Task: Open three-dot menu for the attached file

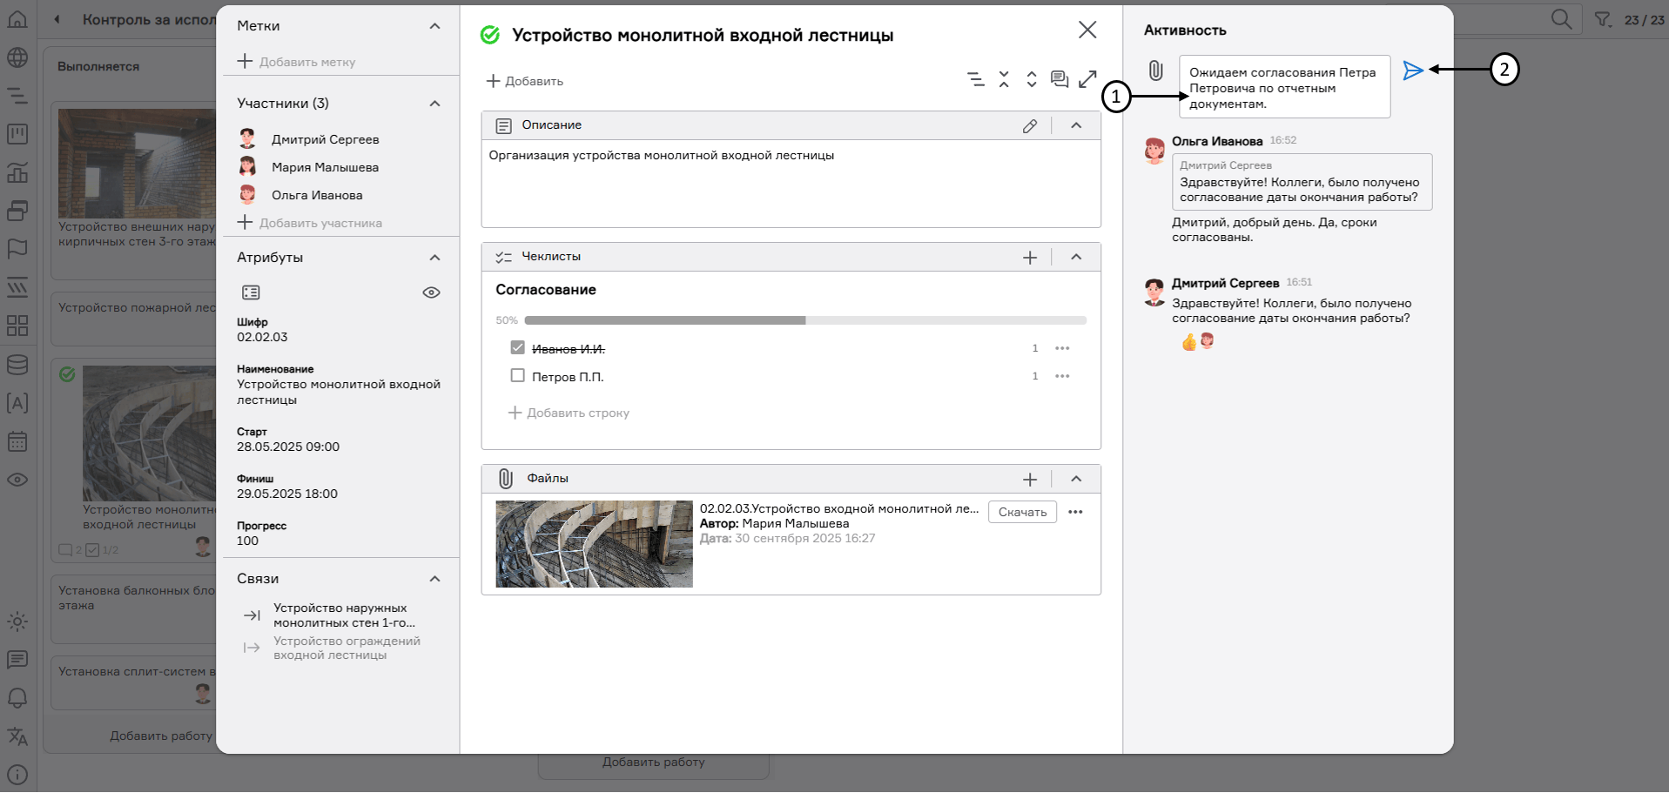Action: [1075, 512]
